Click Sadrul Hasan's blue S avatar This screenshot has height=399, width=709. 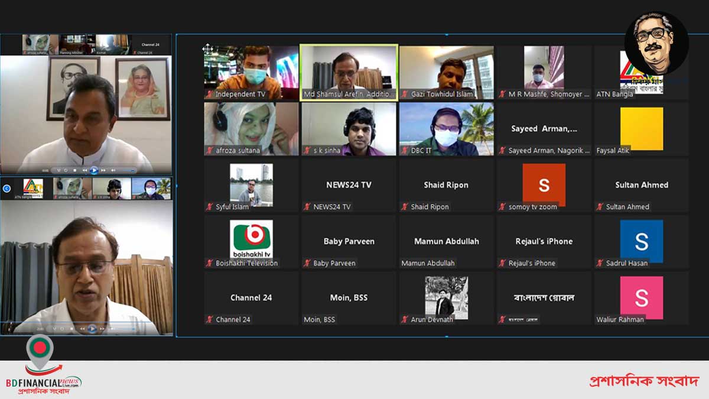point(642,241)
